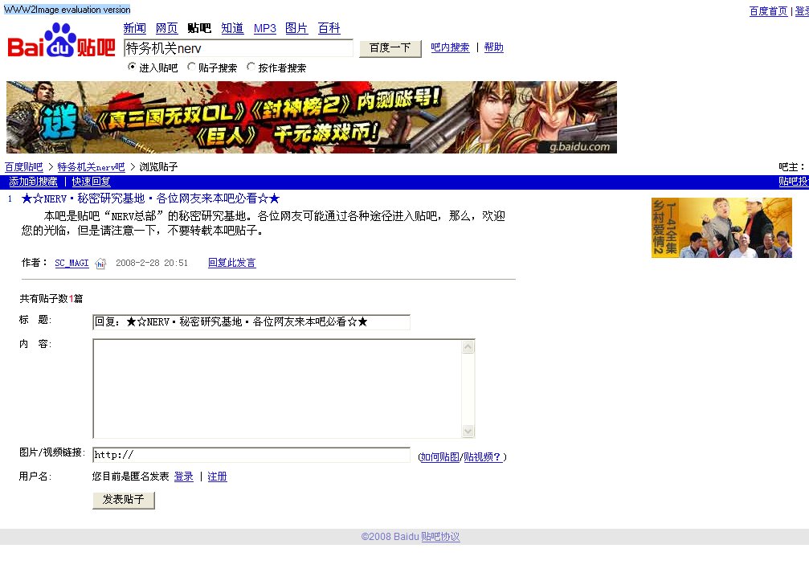Select the 贴子搜索 radio option

tap(191, 68)
